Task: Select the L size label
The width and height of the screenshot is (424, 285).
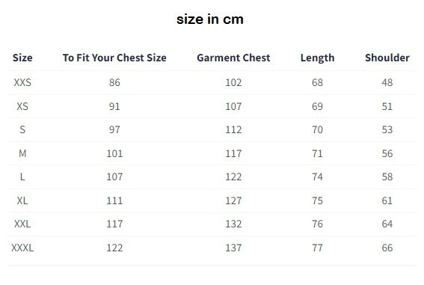Action: 22,177
